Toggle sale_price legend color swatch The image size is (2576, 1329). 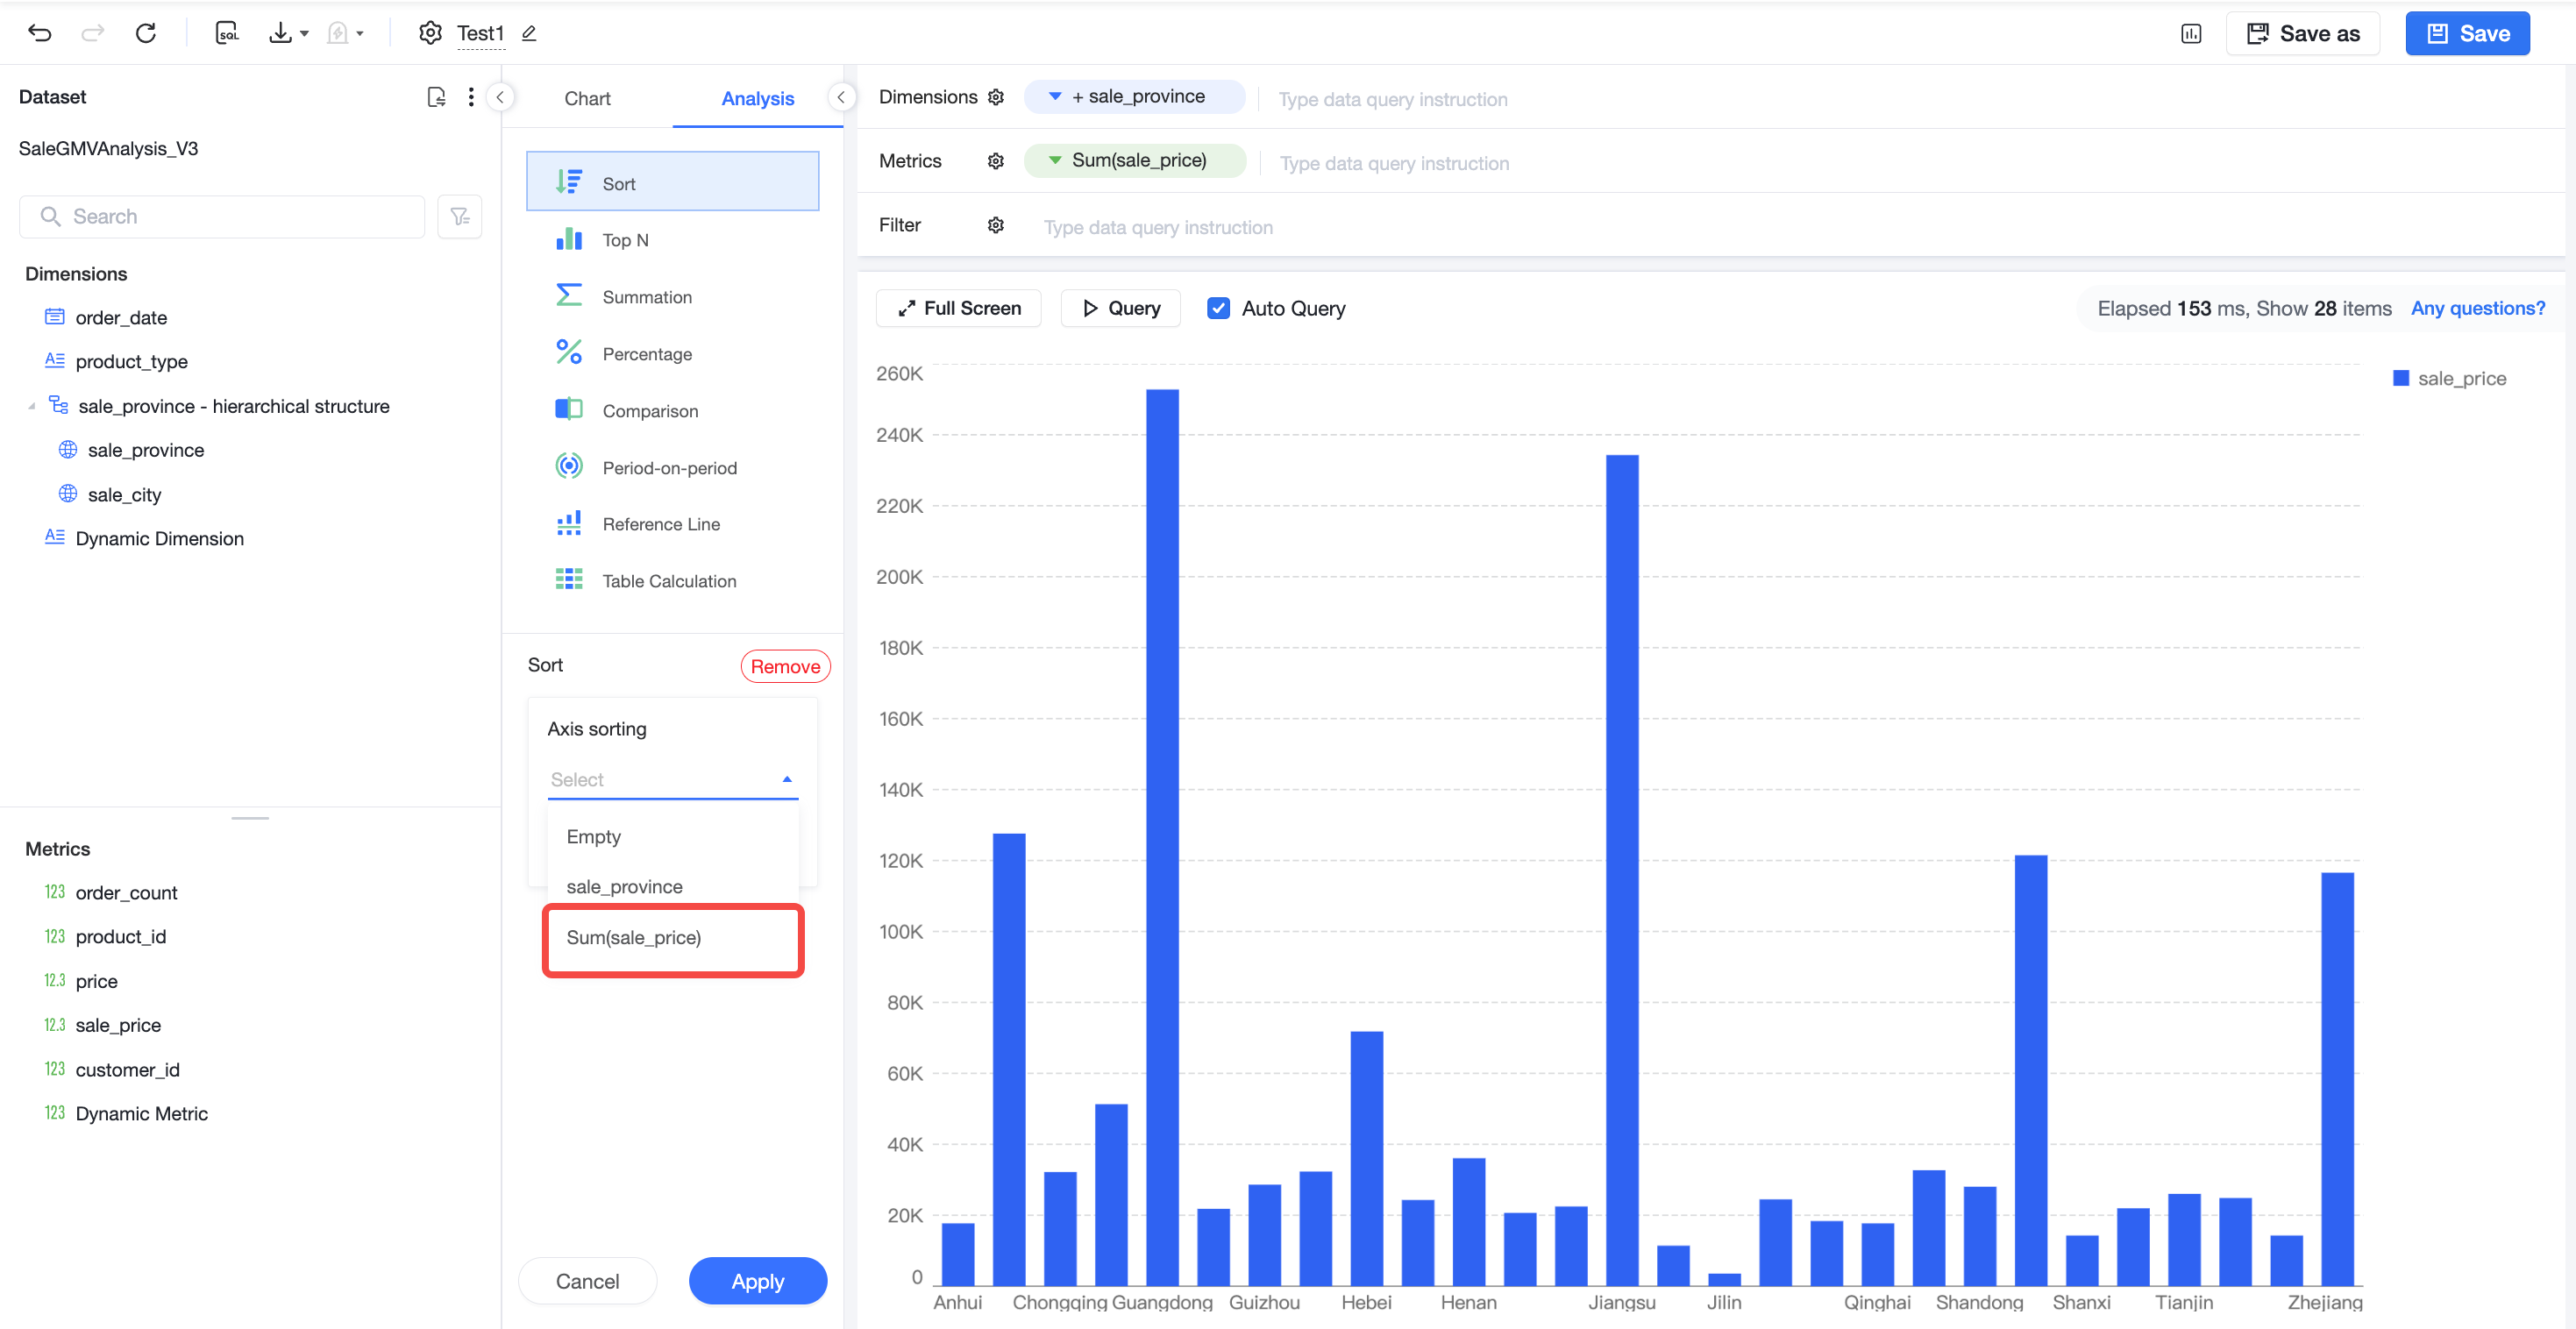pos(2400,378)
